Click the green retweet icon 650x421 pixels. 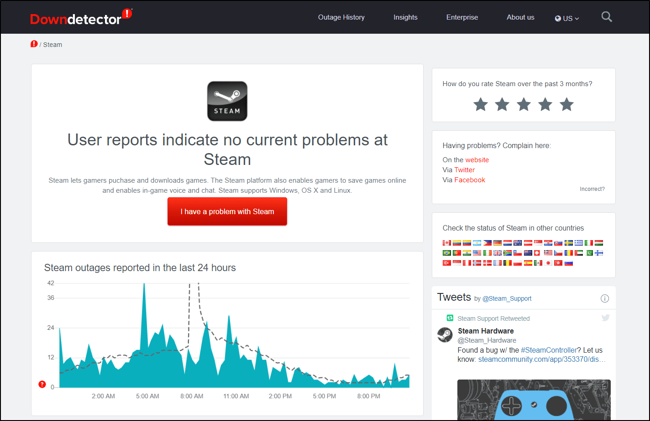click(x=450, y=318)
